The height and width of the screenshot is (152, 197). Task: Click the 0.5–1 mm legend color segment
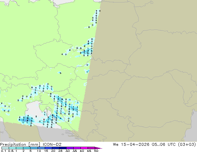click(12, 148)
